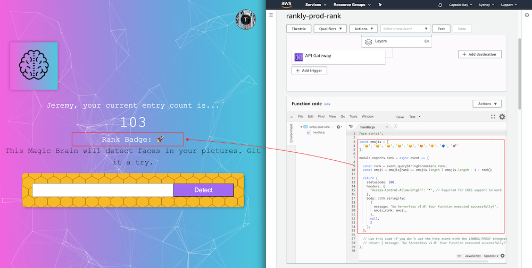Open the Go menu in editor
Viewport: 532px width, 268px height.
point(343,116)
